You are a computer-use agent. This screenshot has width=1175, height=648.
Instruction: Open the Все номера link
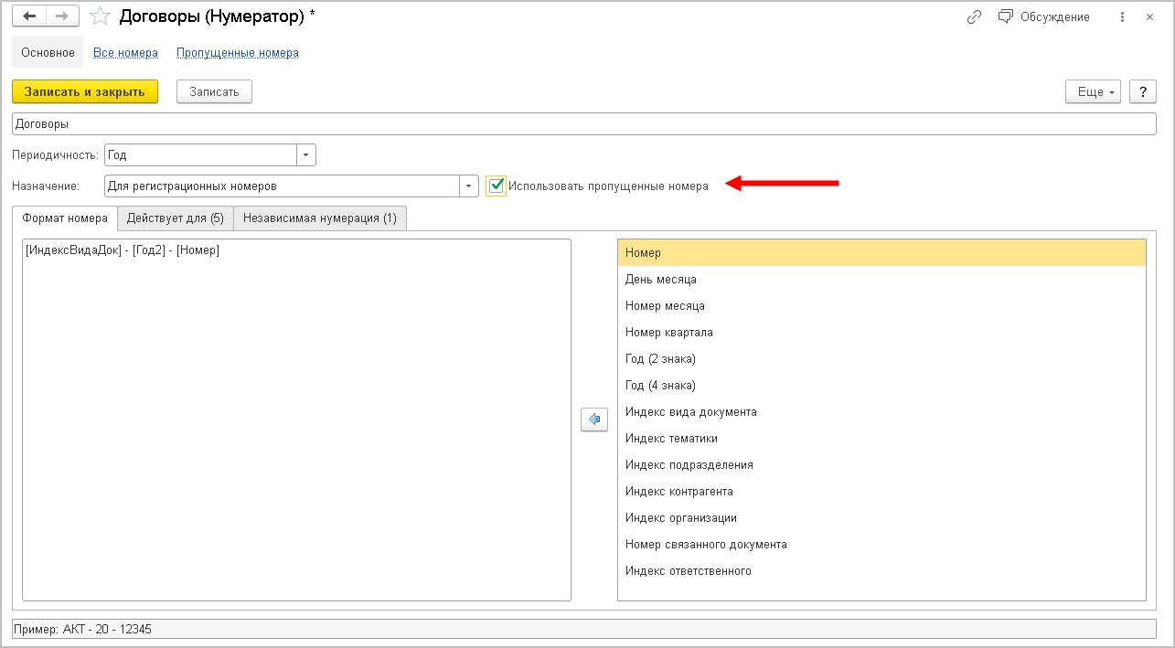click(125, 52)
